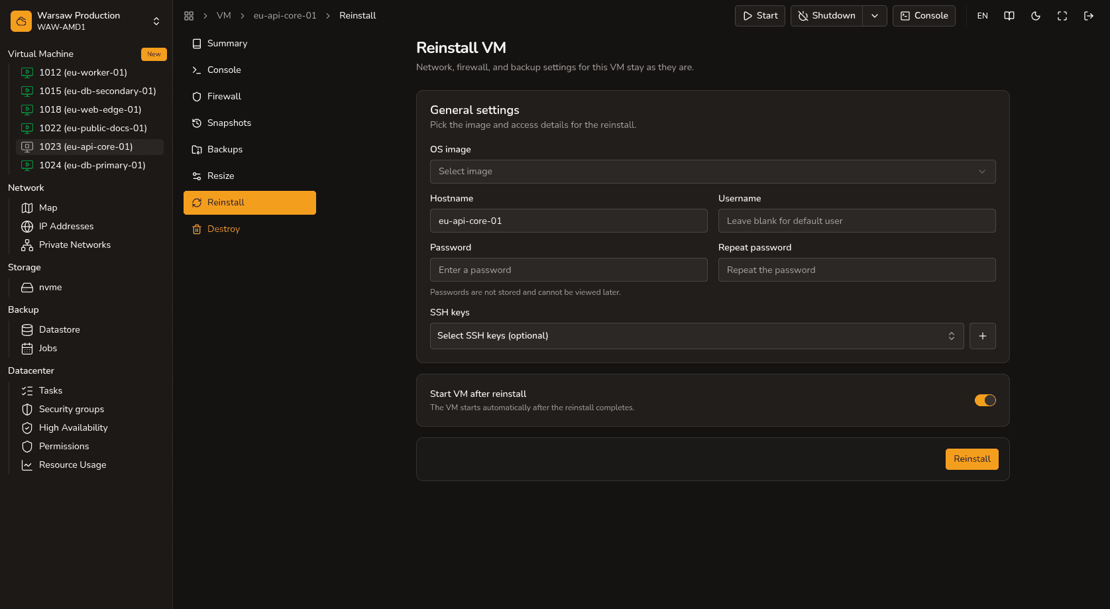The width and height of the screenshot is (1110, 609).
Task: Expand the Shutdown options dropdown arrow
Action: (x=875, y=16)
